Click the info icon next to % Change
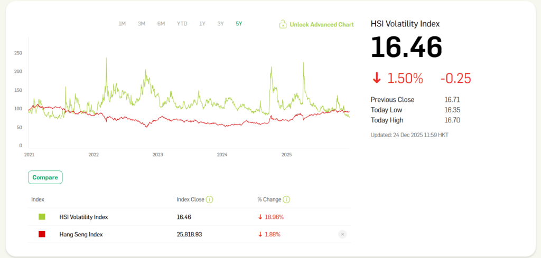 [286, 199]
